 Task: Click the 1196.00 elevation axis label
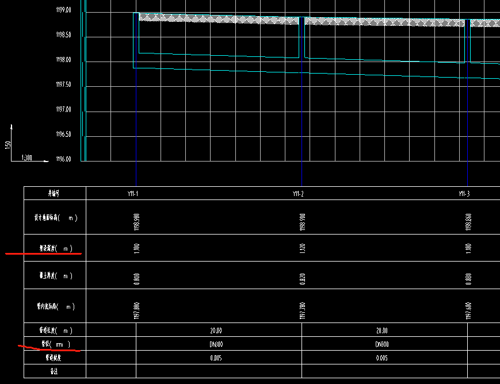[63, 159]
